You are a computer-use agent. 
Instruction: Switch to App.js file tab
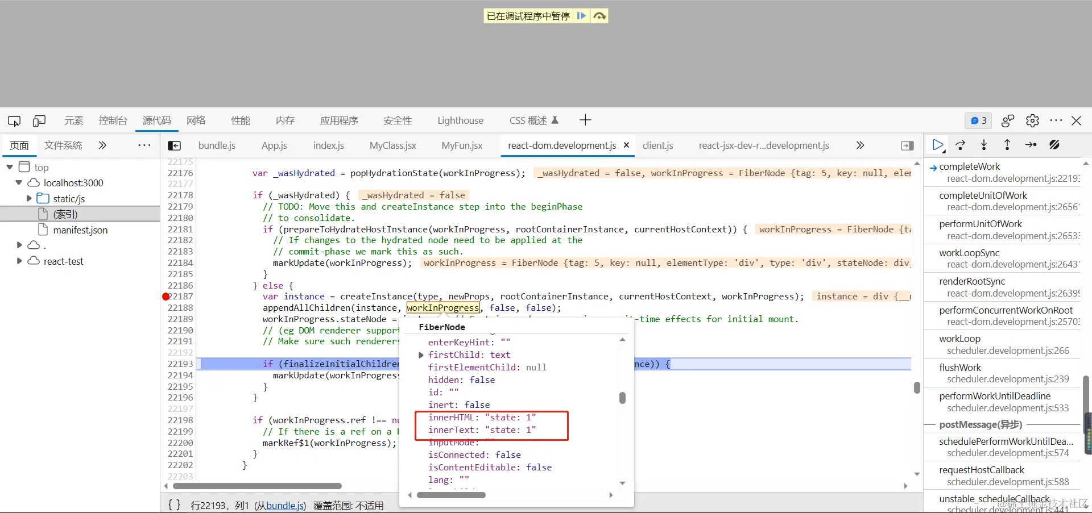click(274, 145)
